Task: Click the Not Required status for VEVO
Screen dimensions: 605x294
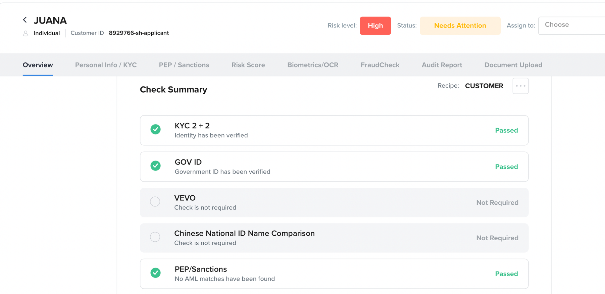Action: point(497,203)
